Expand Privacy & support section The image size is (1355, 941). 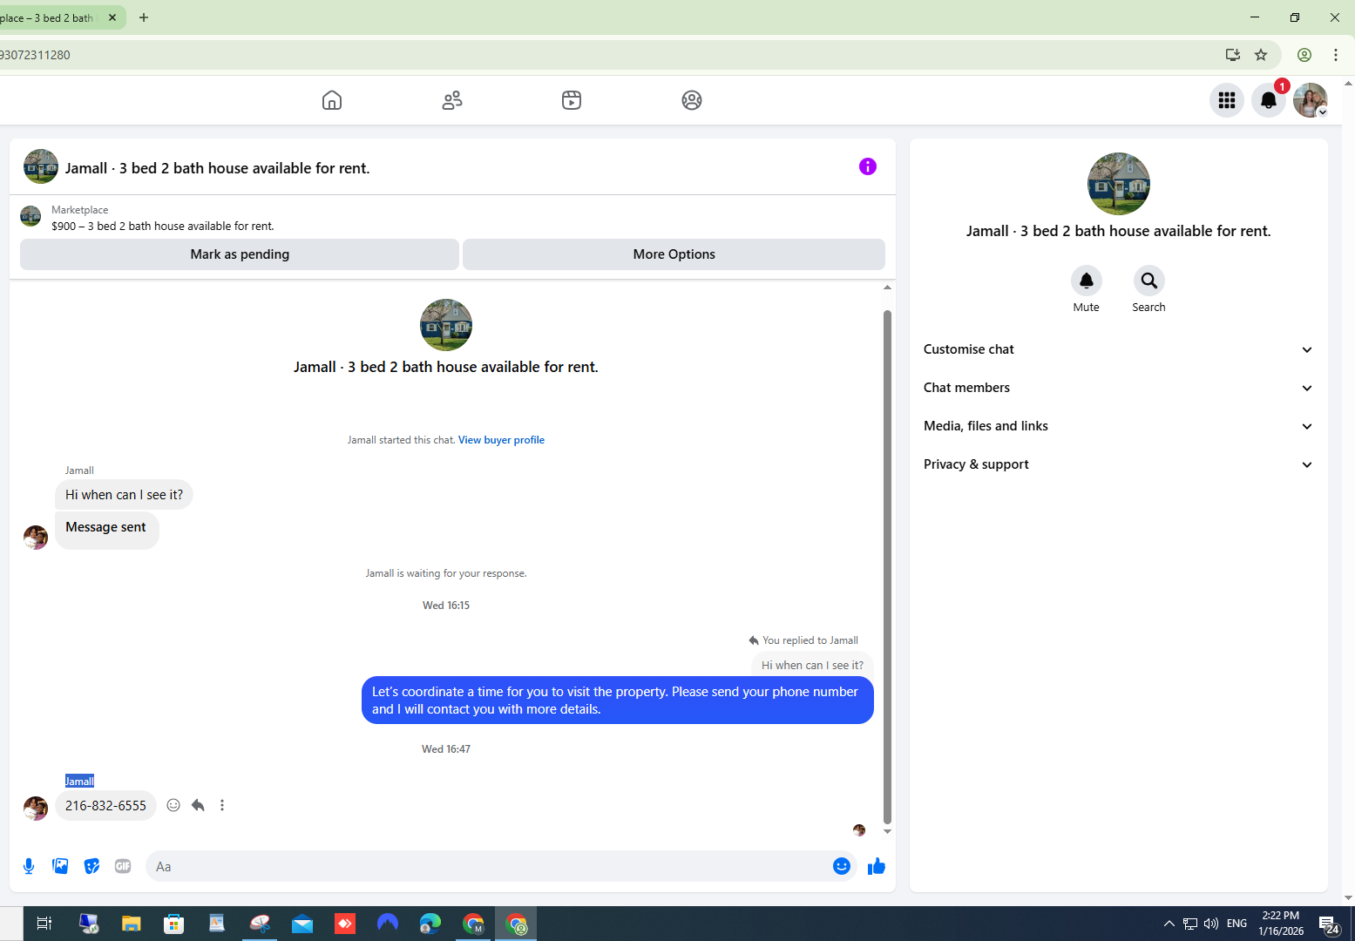[1119, 464]
